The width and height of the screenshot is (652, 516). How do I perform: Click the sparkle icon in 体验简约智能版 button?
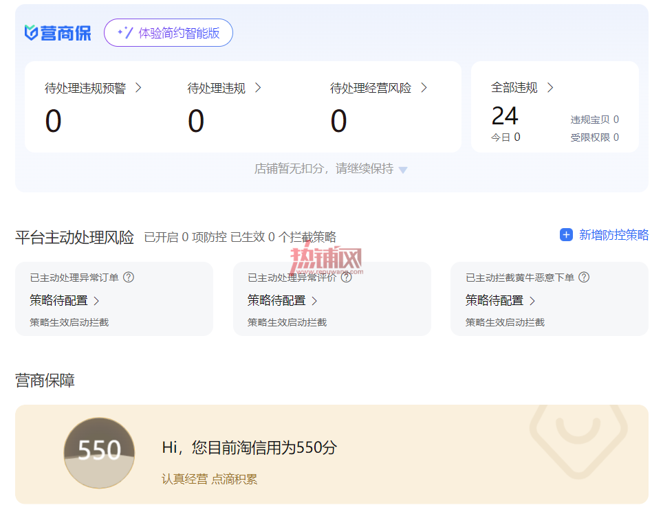125,32
